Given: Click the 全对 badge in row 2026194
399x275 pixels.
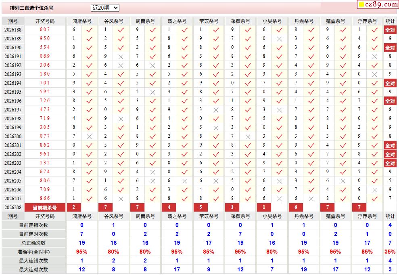Looking at the screenshot, I should pyautogui.click(x=390, y=83).
